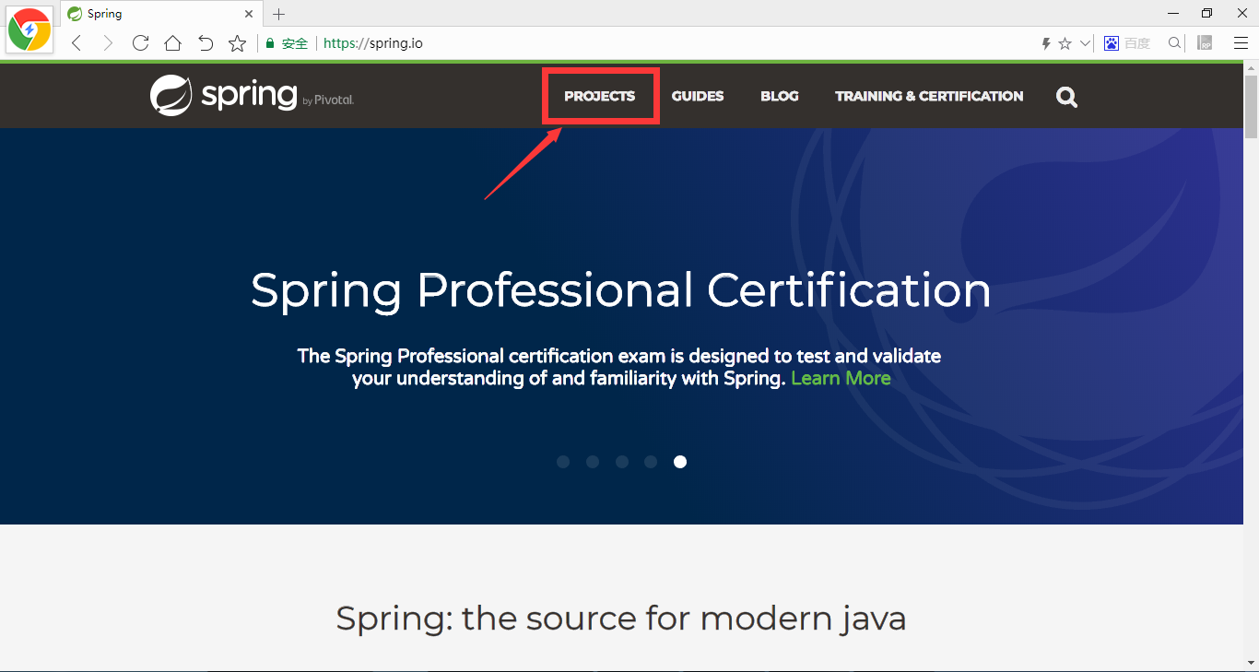1259x672 pixels.
Task: Select the Spring browser tab
Action: (x=161, y=14)
